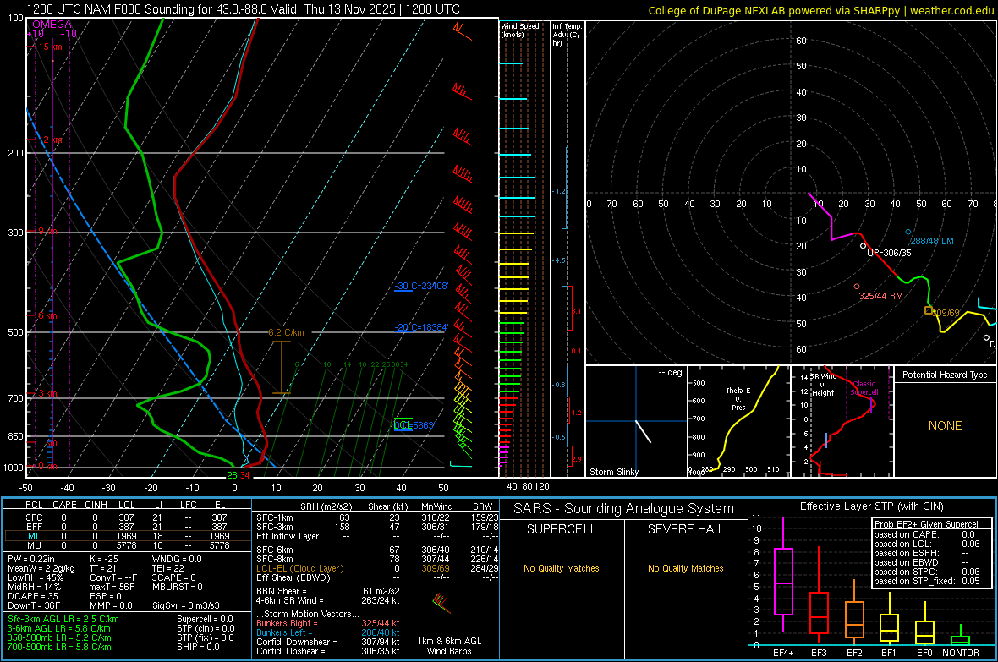Open the weather.cod.edu NEXLAB credit text
This screenshot has height=662, width=998.
[820, 10]
